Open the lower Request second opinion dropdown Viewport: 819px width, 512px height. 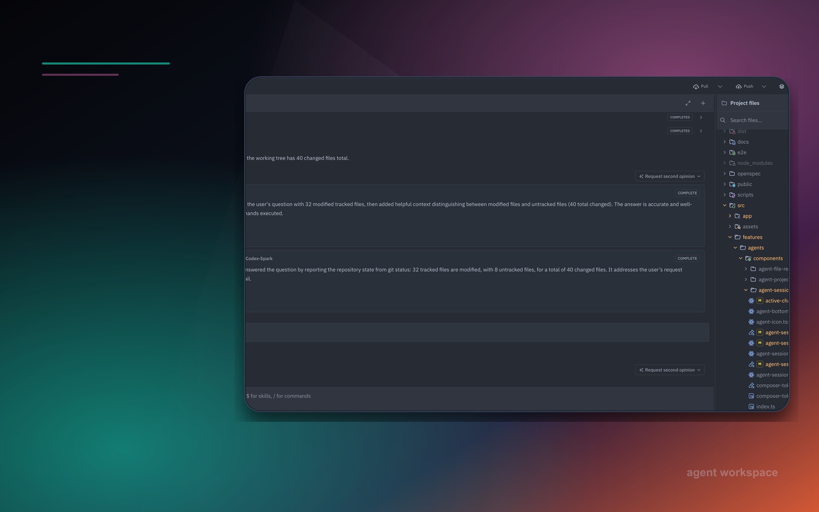pos(670,370)
